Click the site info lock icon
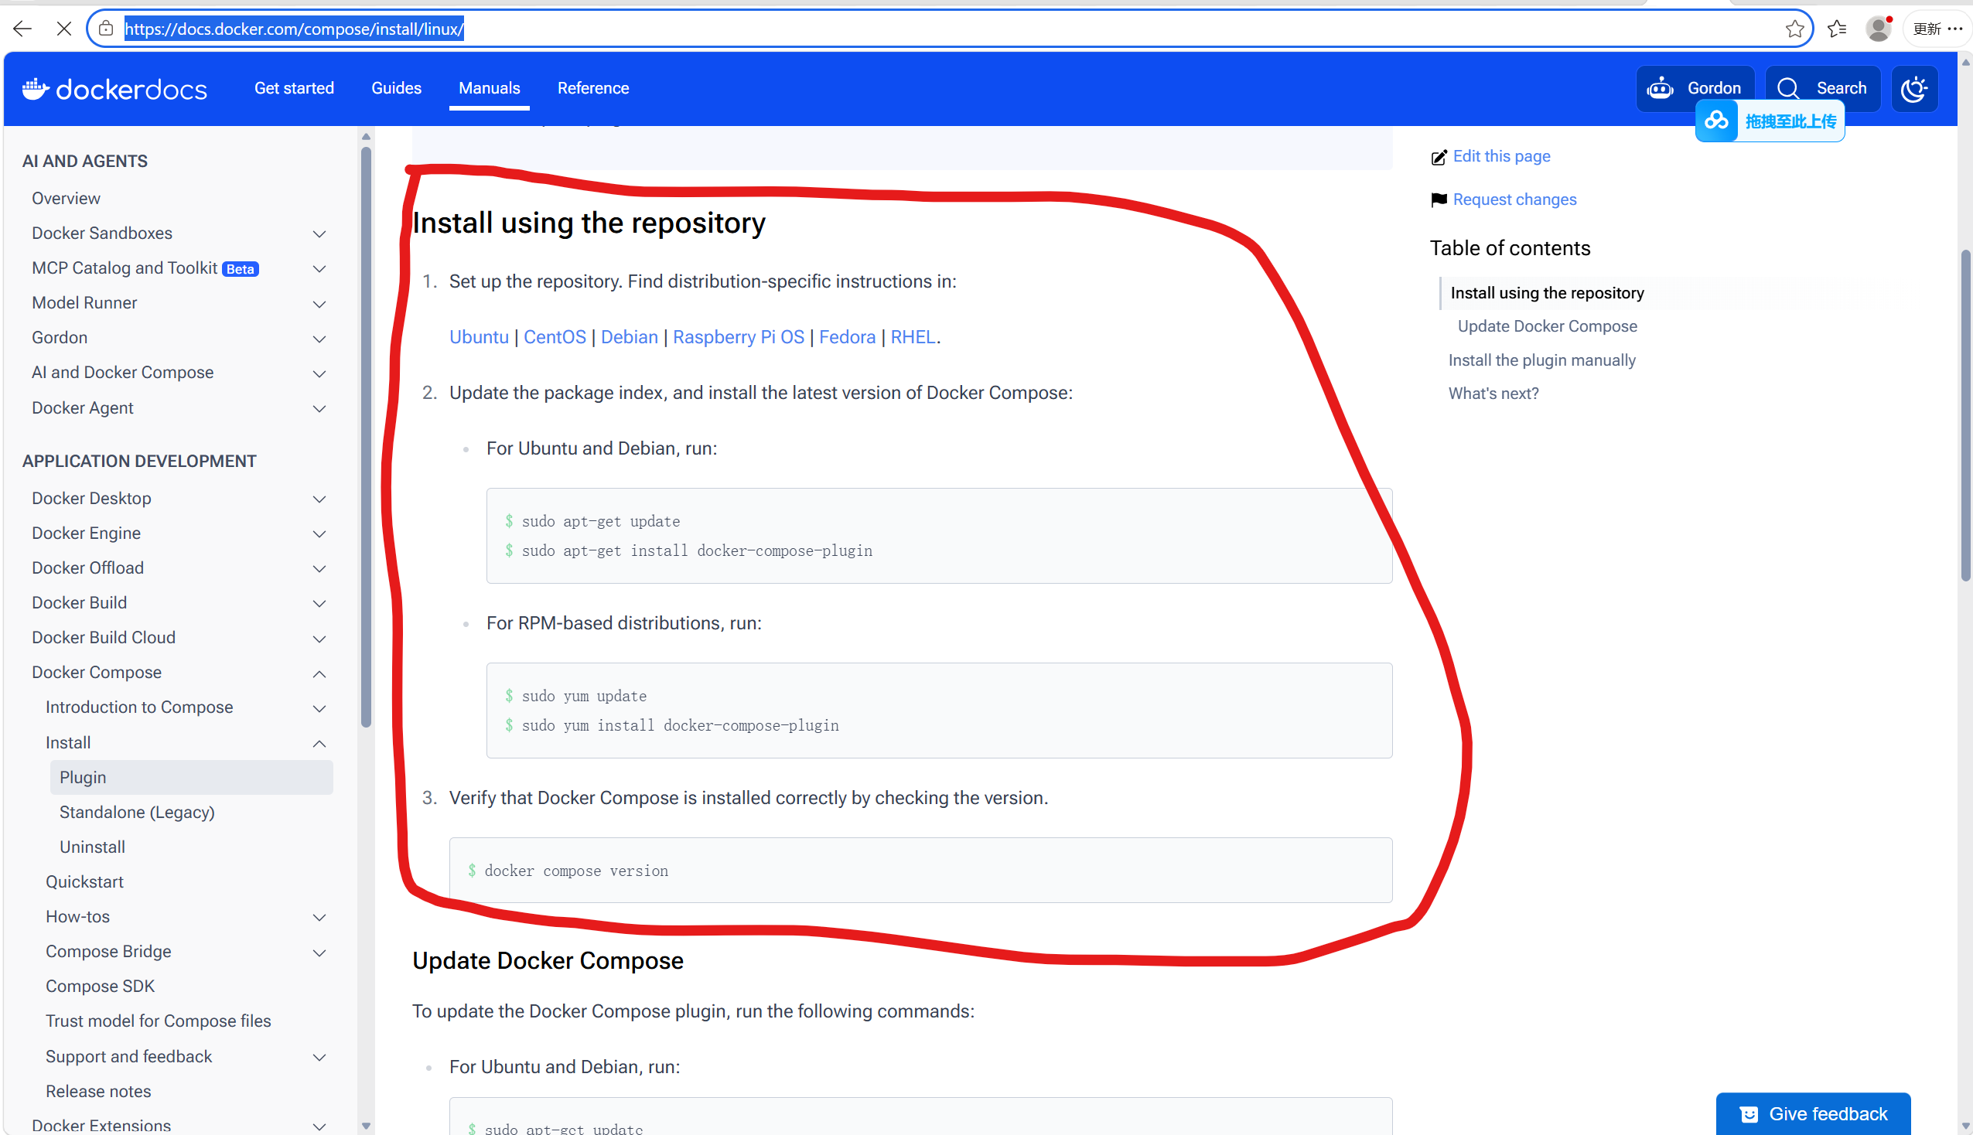This screenshot has height=1135, width=1973. click(x=106, y=29)
